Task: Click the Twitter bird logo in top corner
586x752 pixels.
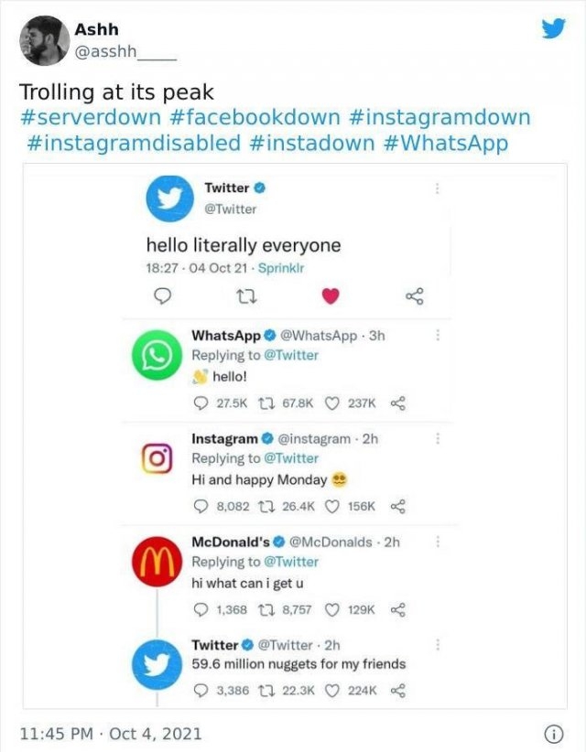Action: (x=553, y=28)
